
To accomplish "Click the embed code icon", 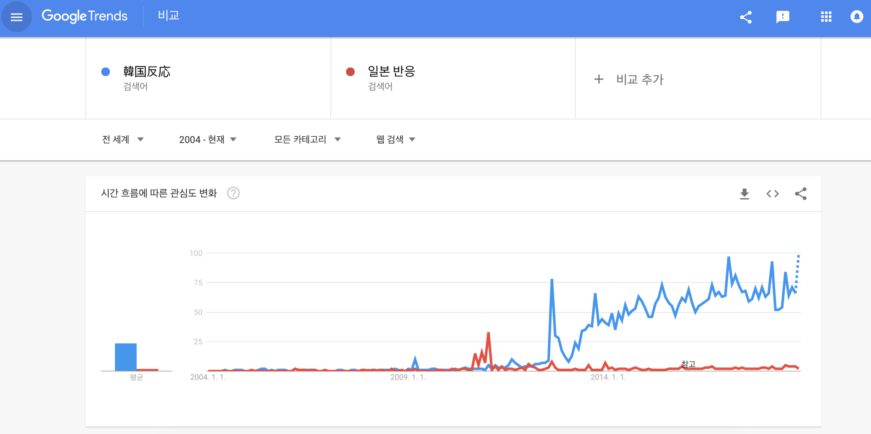I will [772, 194].
